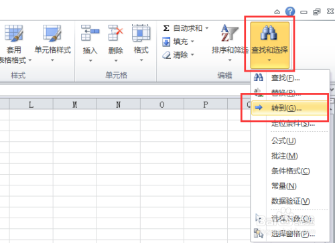The width and height of the screenshot is (335, 243).
Task: Click the Insert cells icon
Action: click(x=90, y=33)
